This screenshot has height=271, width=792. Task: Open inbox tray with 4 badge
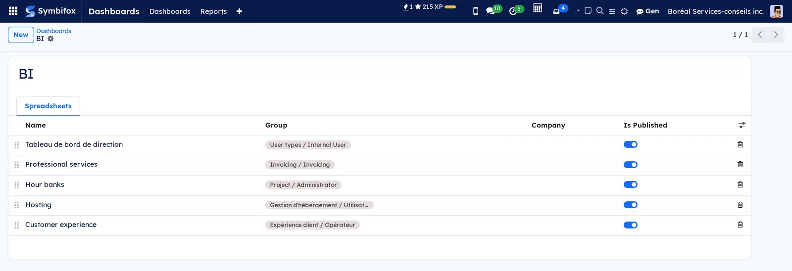[x=560, y=10]
